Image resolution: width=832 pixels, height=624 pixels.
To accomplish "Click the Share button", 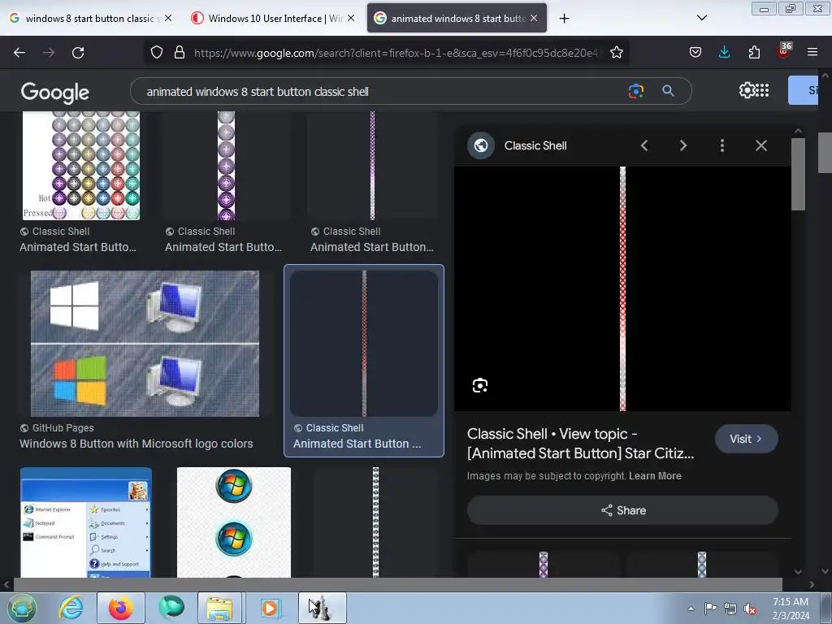I will (x=622, y=510).
